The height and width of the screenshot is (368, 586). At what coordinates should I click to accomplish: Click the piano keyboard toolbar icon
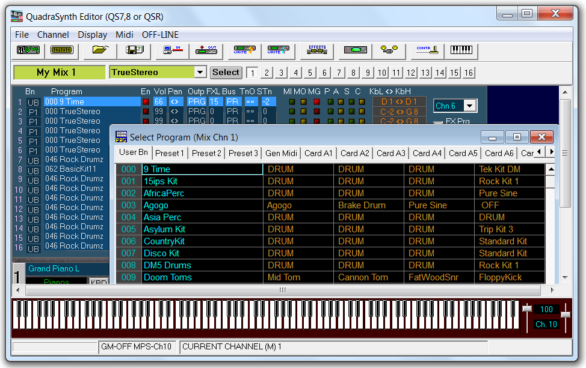(x=461, y=51)
